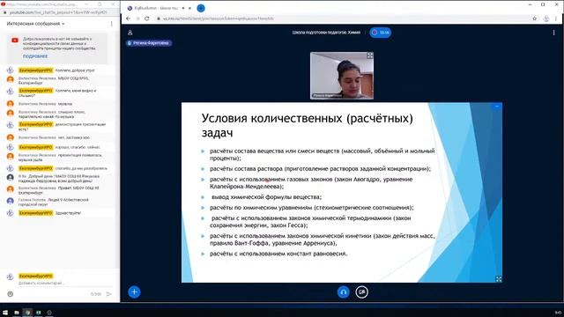
Task: Make the presentation fullscreen
Action: [x=499, y=279]
